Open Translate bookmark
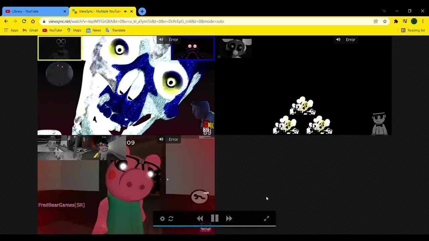This screenshot has width=429, height=241. pyautogui.click(x=115, y=30)
